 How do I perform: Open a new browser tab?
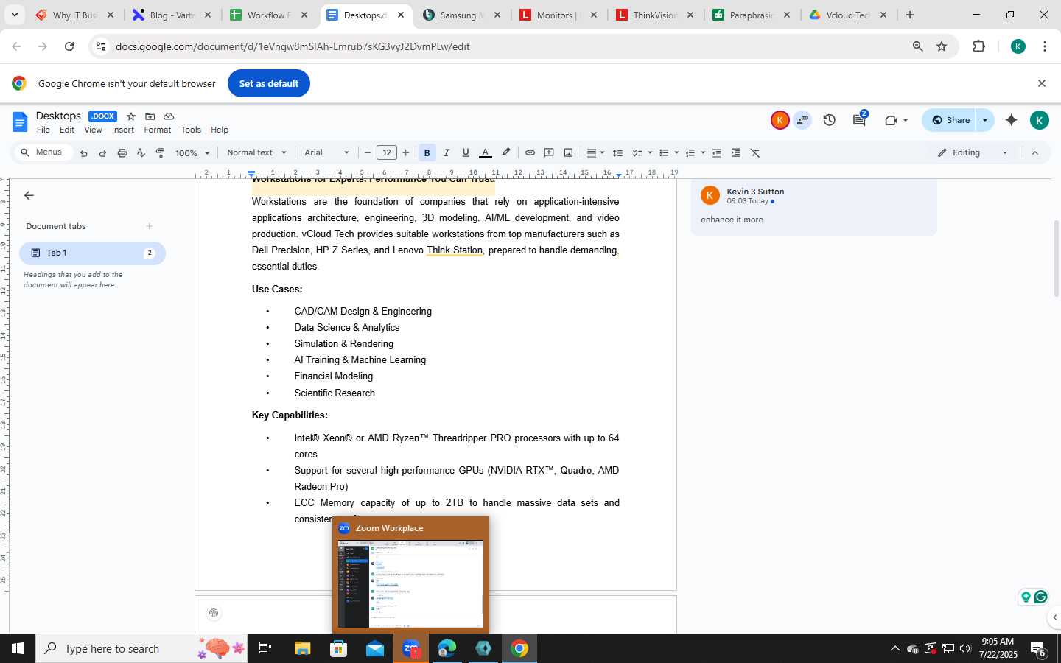pos(910,15)
